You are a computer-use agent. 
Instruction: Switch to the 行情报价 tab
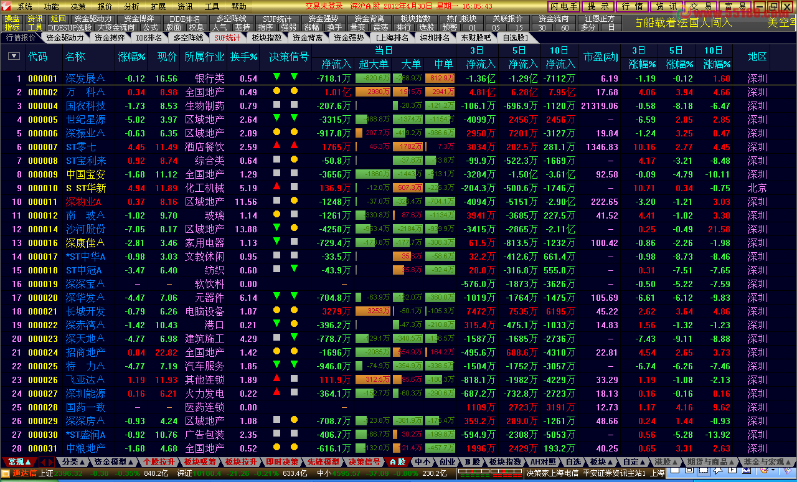pos(21,37)
